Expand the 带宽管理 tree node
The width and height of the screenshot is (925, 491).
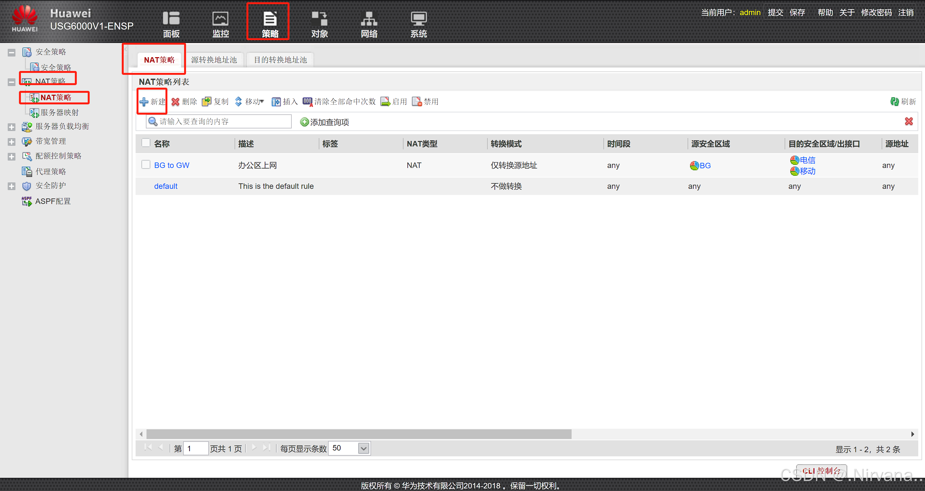(x=12, y=142)
